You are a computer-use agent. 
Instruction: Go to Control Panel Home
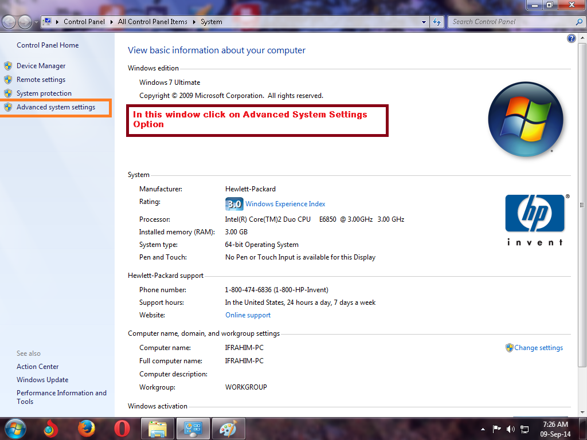point(48,45)
